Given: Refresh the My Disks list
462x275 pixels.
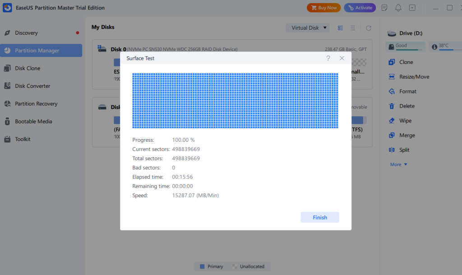Looking at the screenshot, I should pyautogui.click(x=368, y=28).
